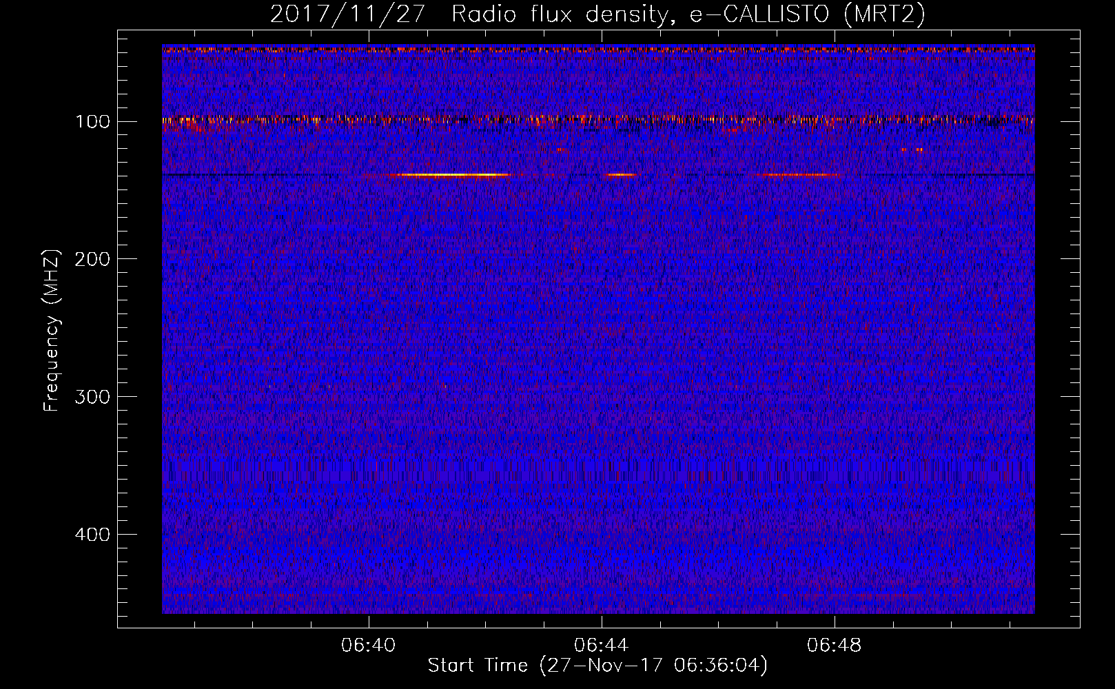Image resolution: width=1115 pixels, height=689 pixels.
Task: Click the short burst at 06:44 near 140 MHz
Action: pos(620,175)
